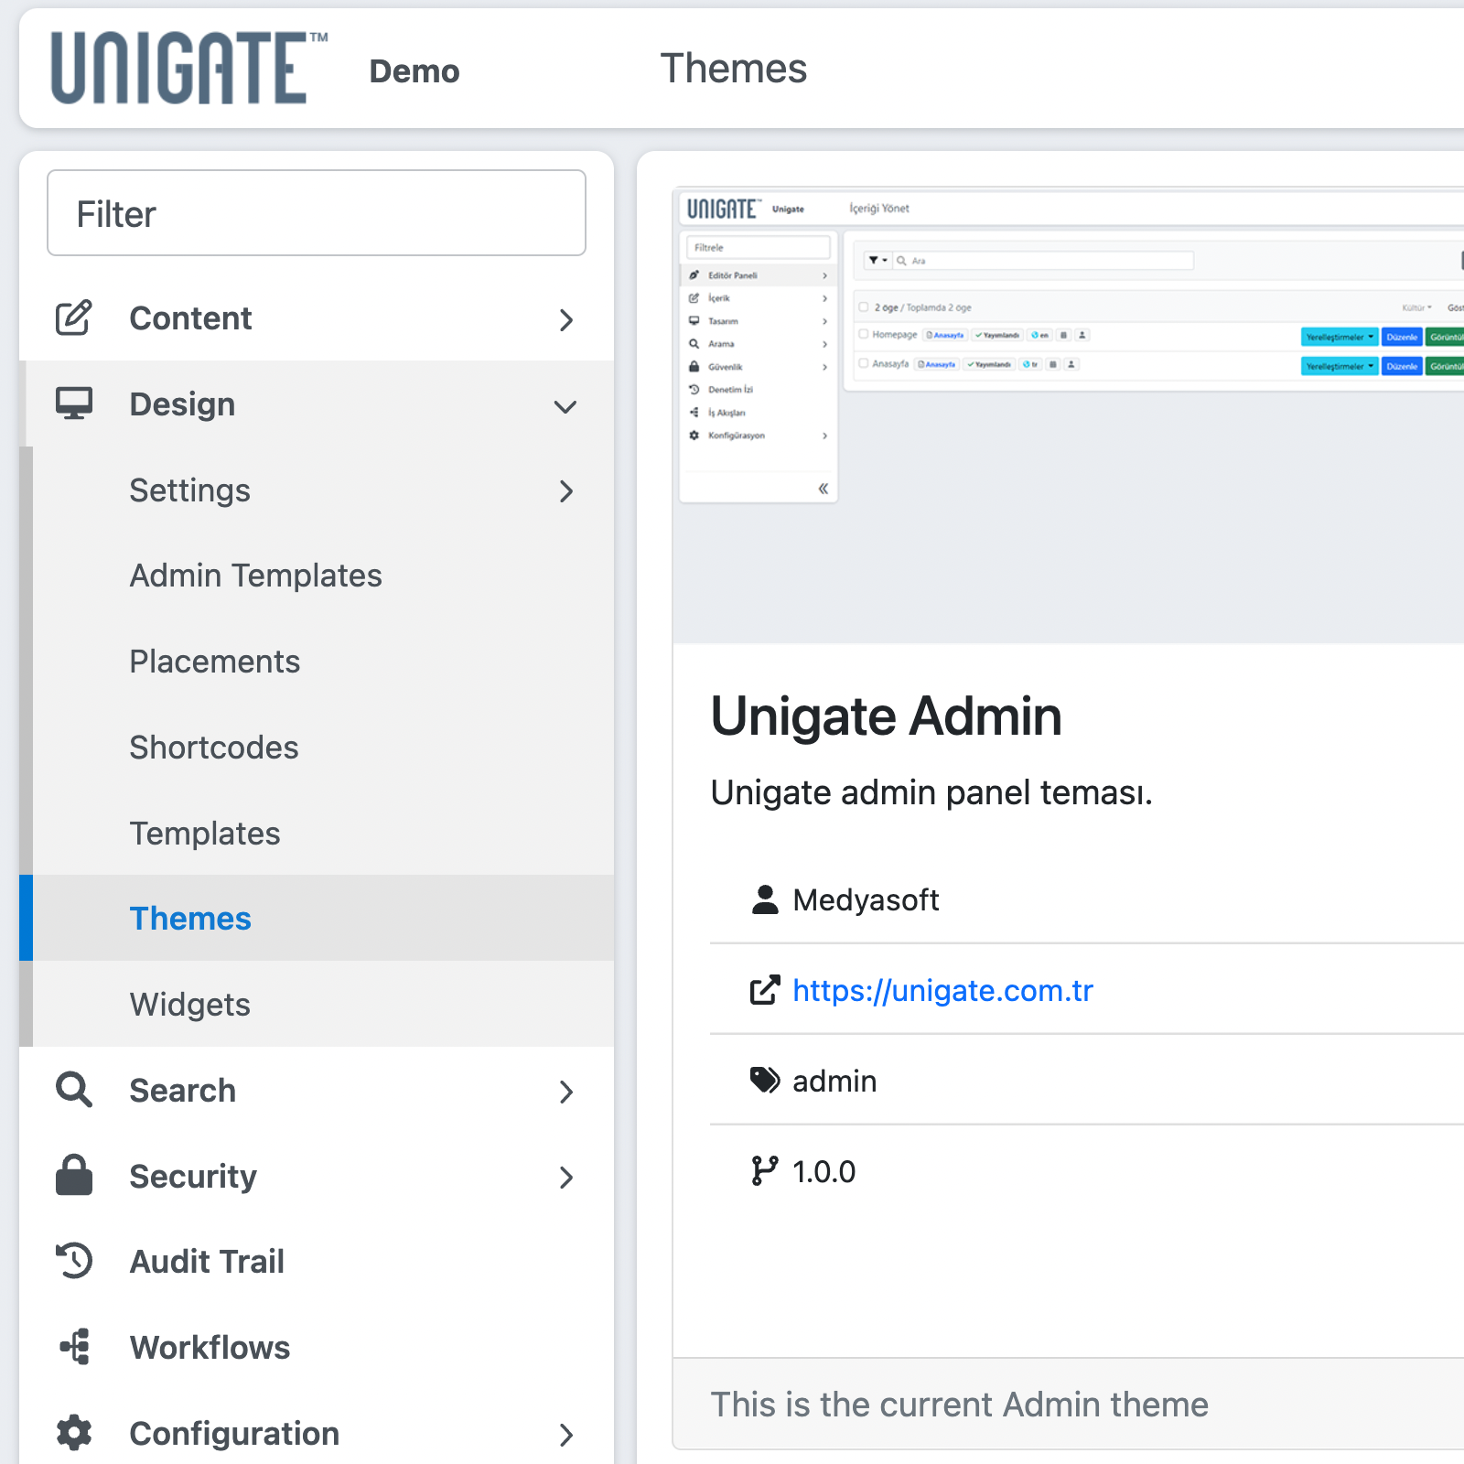The height and width of the screenshot is (1464, 1464).
Task: Open Settings under Design
Action: (189, 490)
